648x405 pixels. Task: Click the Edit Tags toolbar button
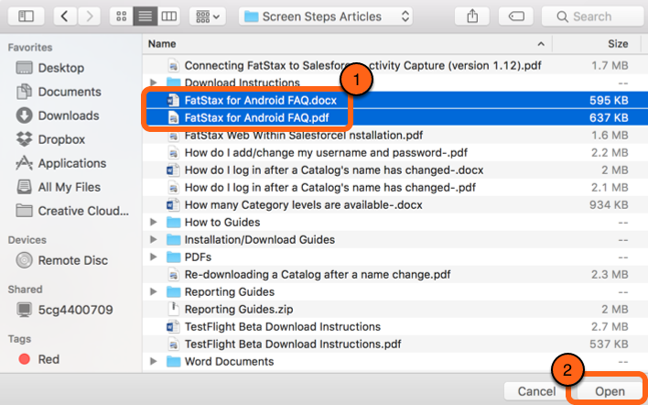(516, 16)
